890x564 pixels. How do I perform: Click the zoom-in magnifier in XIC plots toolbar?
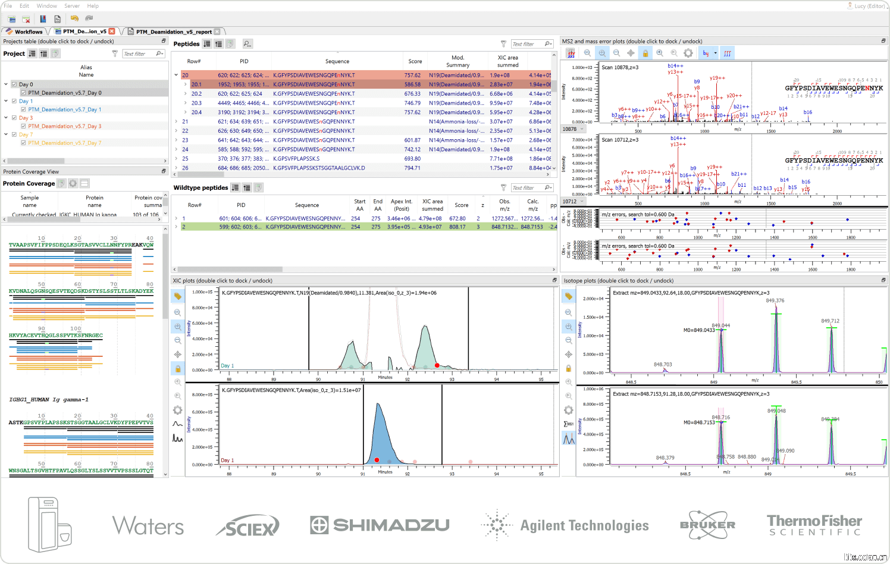pos(178,327)
